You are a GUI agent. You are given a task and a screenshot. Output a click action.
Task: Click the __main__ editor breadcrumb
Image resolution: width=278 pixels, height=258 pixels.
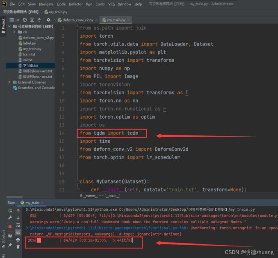[100, 195]
